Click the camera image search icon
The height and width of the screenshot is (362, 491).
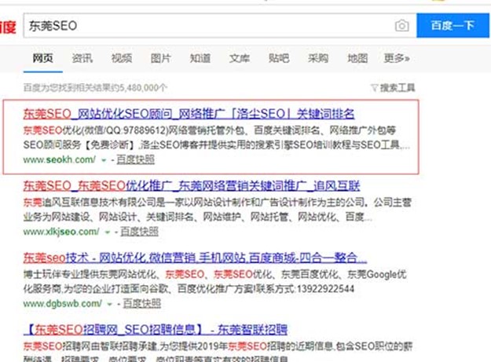(x=402, y=26)
